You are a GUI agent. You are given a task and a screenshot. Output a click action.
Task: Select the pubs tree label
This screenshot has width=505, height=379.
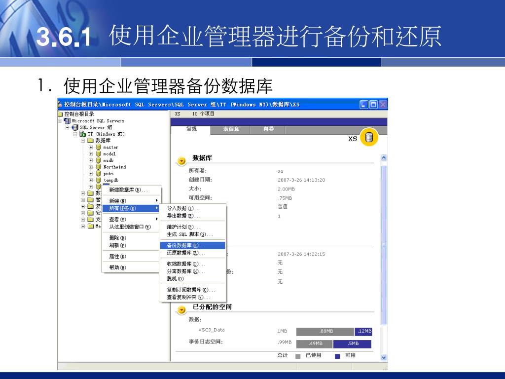[108, 174]
